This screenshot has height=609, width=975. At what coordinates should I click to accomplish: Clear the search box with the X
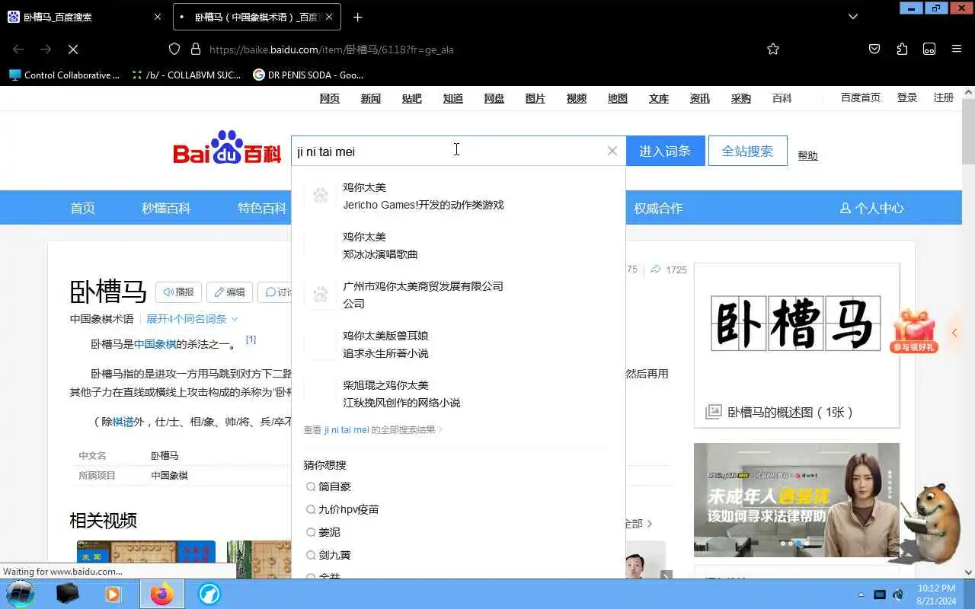point(612,151)
